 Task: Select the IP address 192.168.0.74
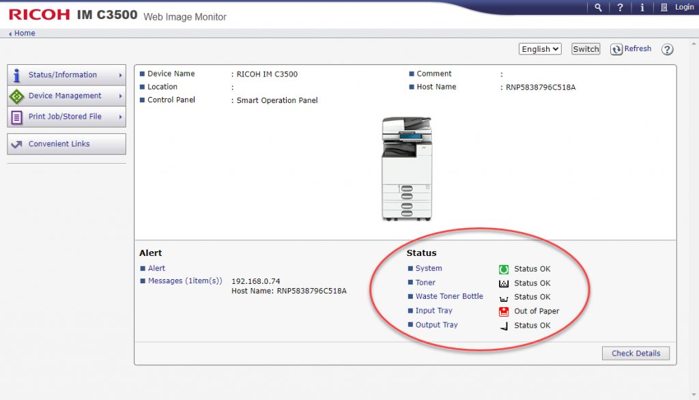256,281
